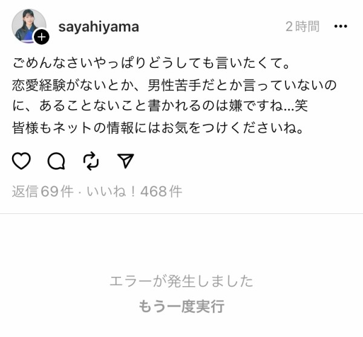View the 返信69件 replies list
This screenshot has height=337, width=363.
[x=42, y=192]
